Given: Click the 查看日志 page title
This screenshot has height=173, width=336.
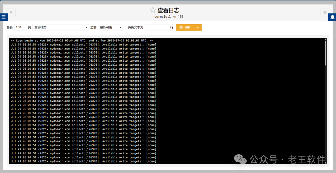Looking at the screenshot, I should 168,10.
